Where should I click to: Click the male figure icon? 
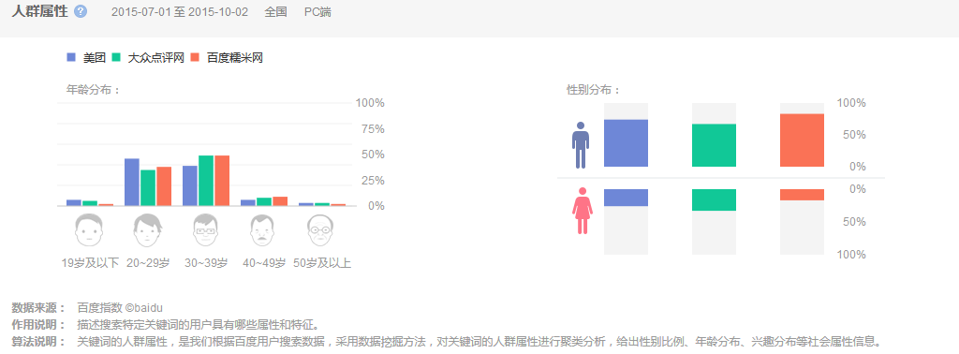581,145
